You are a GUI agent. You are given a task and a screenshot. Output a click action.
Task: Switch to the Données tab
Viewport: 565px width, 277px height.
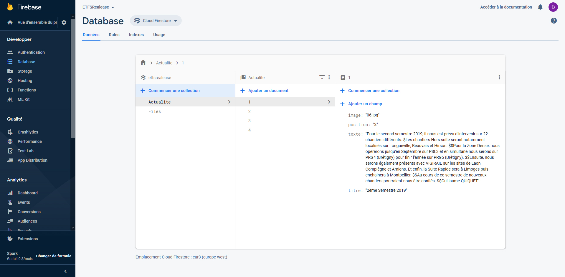click(91, 35)
